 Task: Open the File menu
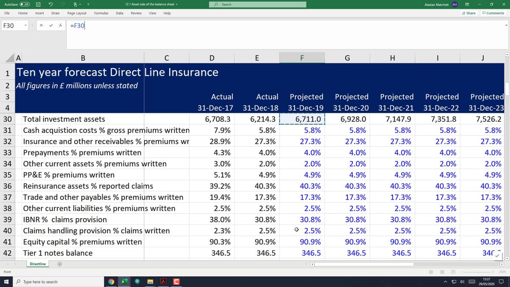[7, 13]
